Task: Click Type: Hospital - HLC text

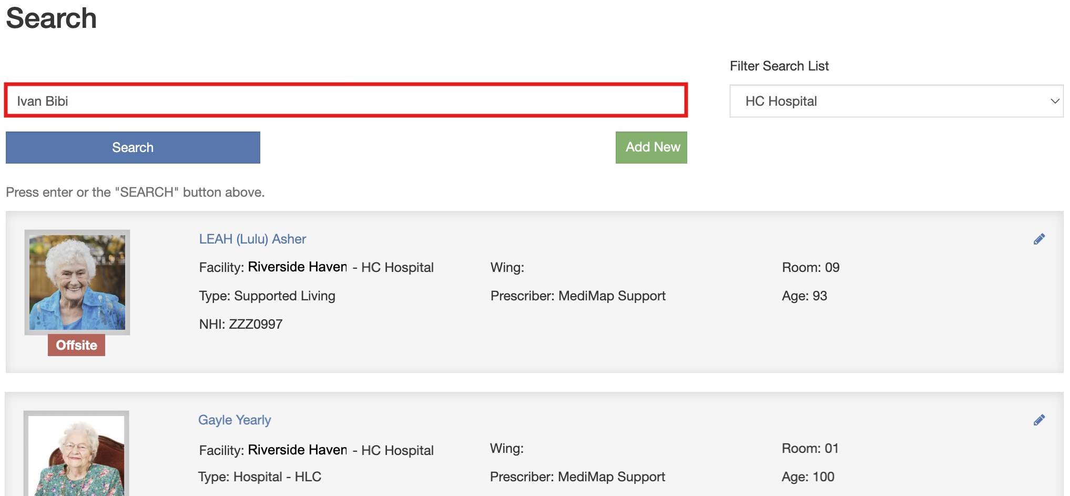Action: pos(260,477)
